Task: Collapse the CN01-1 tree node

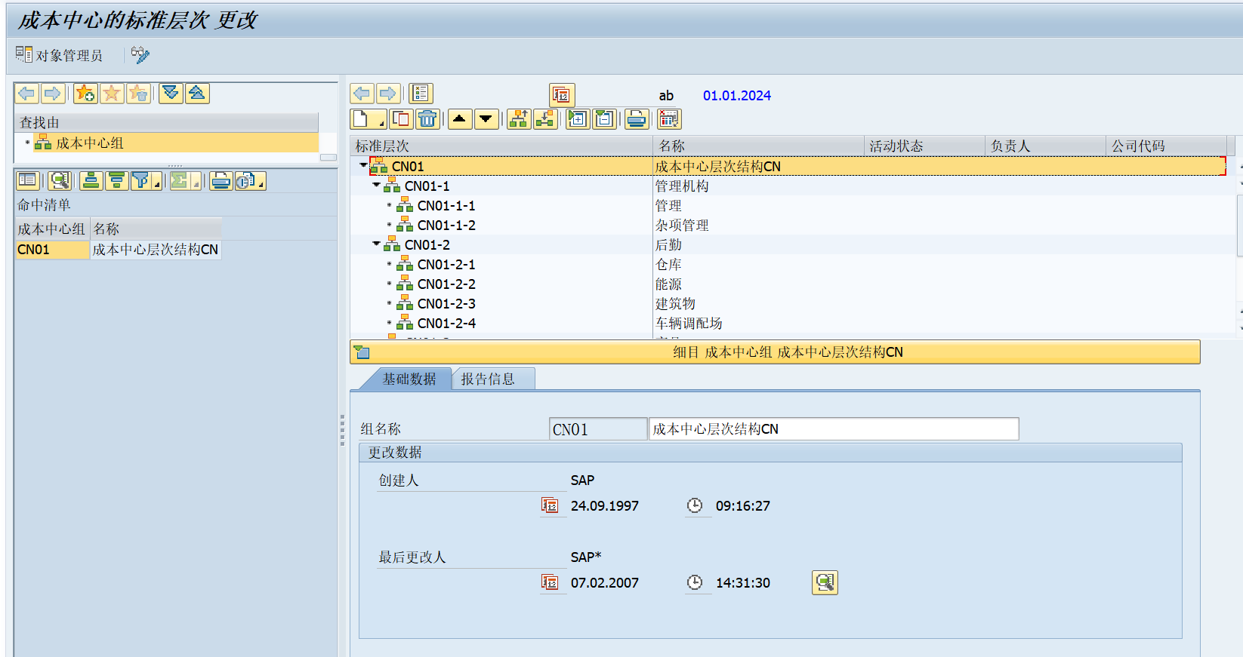Action: [376, 185]
